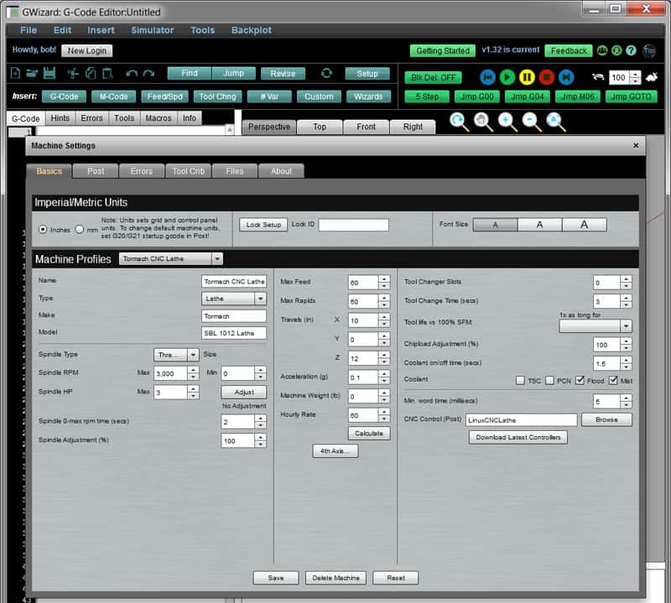Select the Cut (scissors) tool icon

click(75, 75)
